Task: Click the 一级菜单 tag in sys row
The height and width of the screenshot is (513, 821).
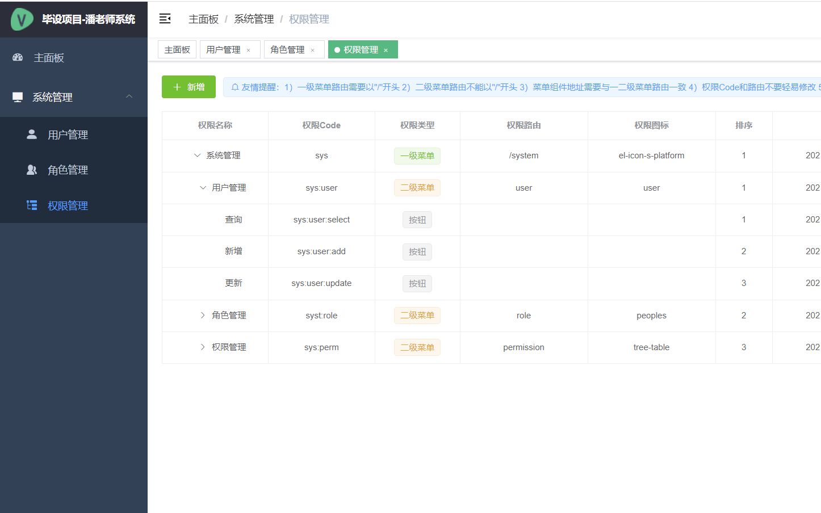Action: [x=417, y=156]
